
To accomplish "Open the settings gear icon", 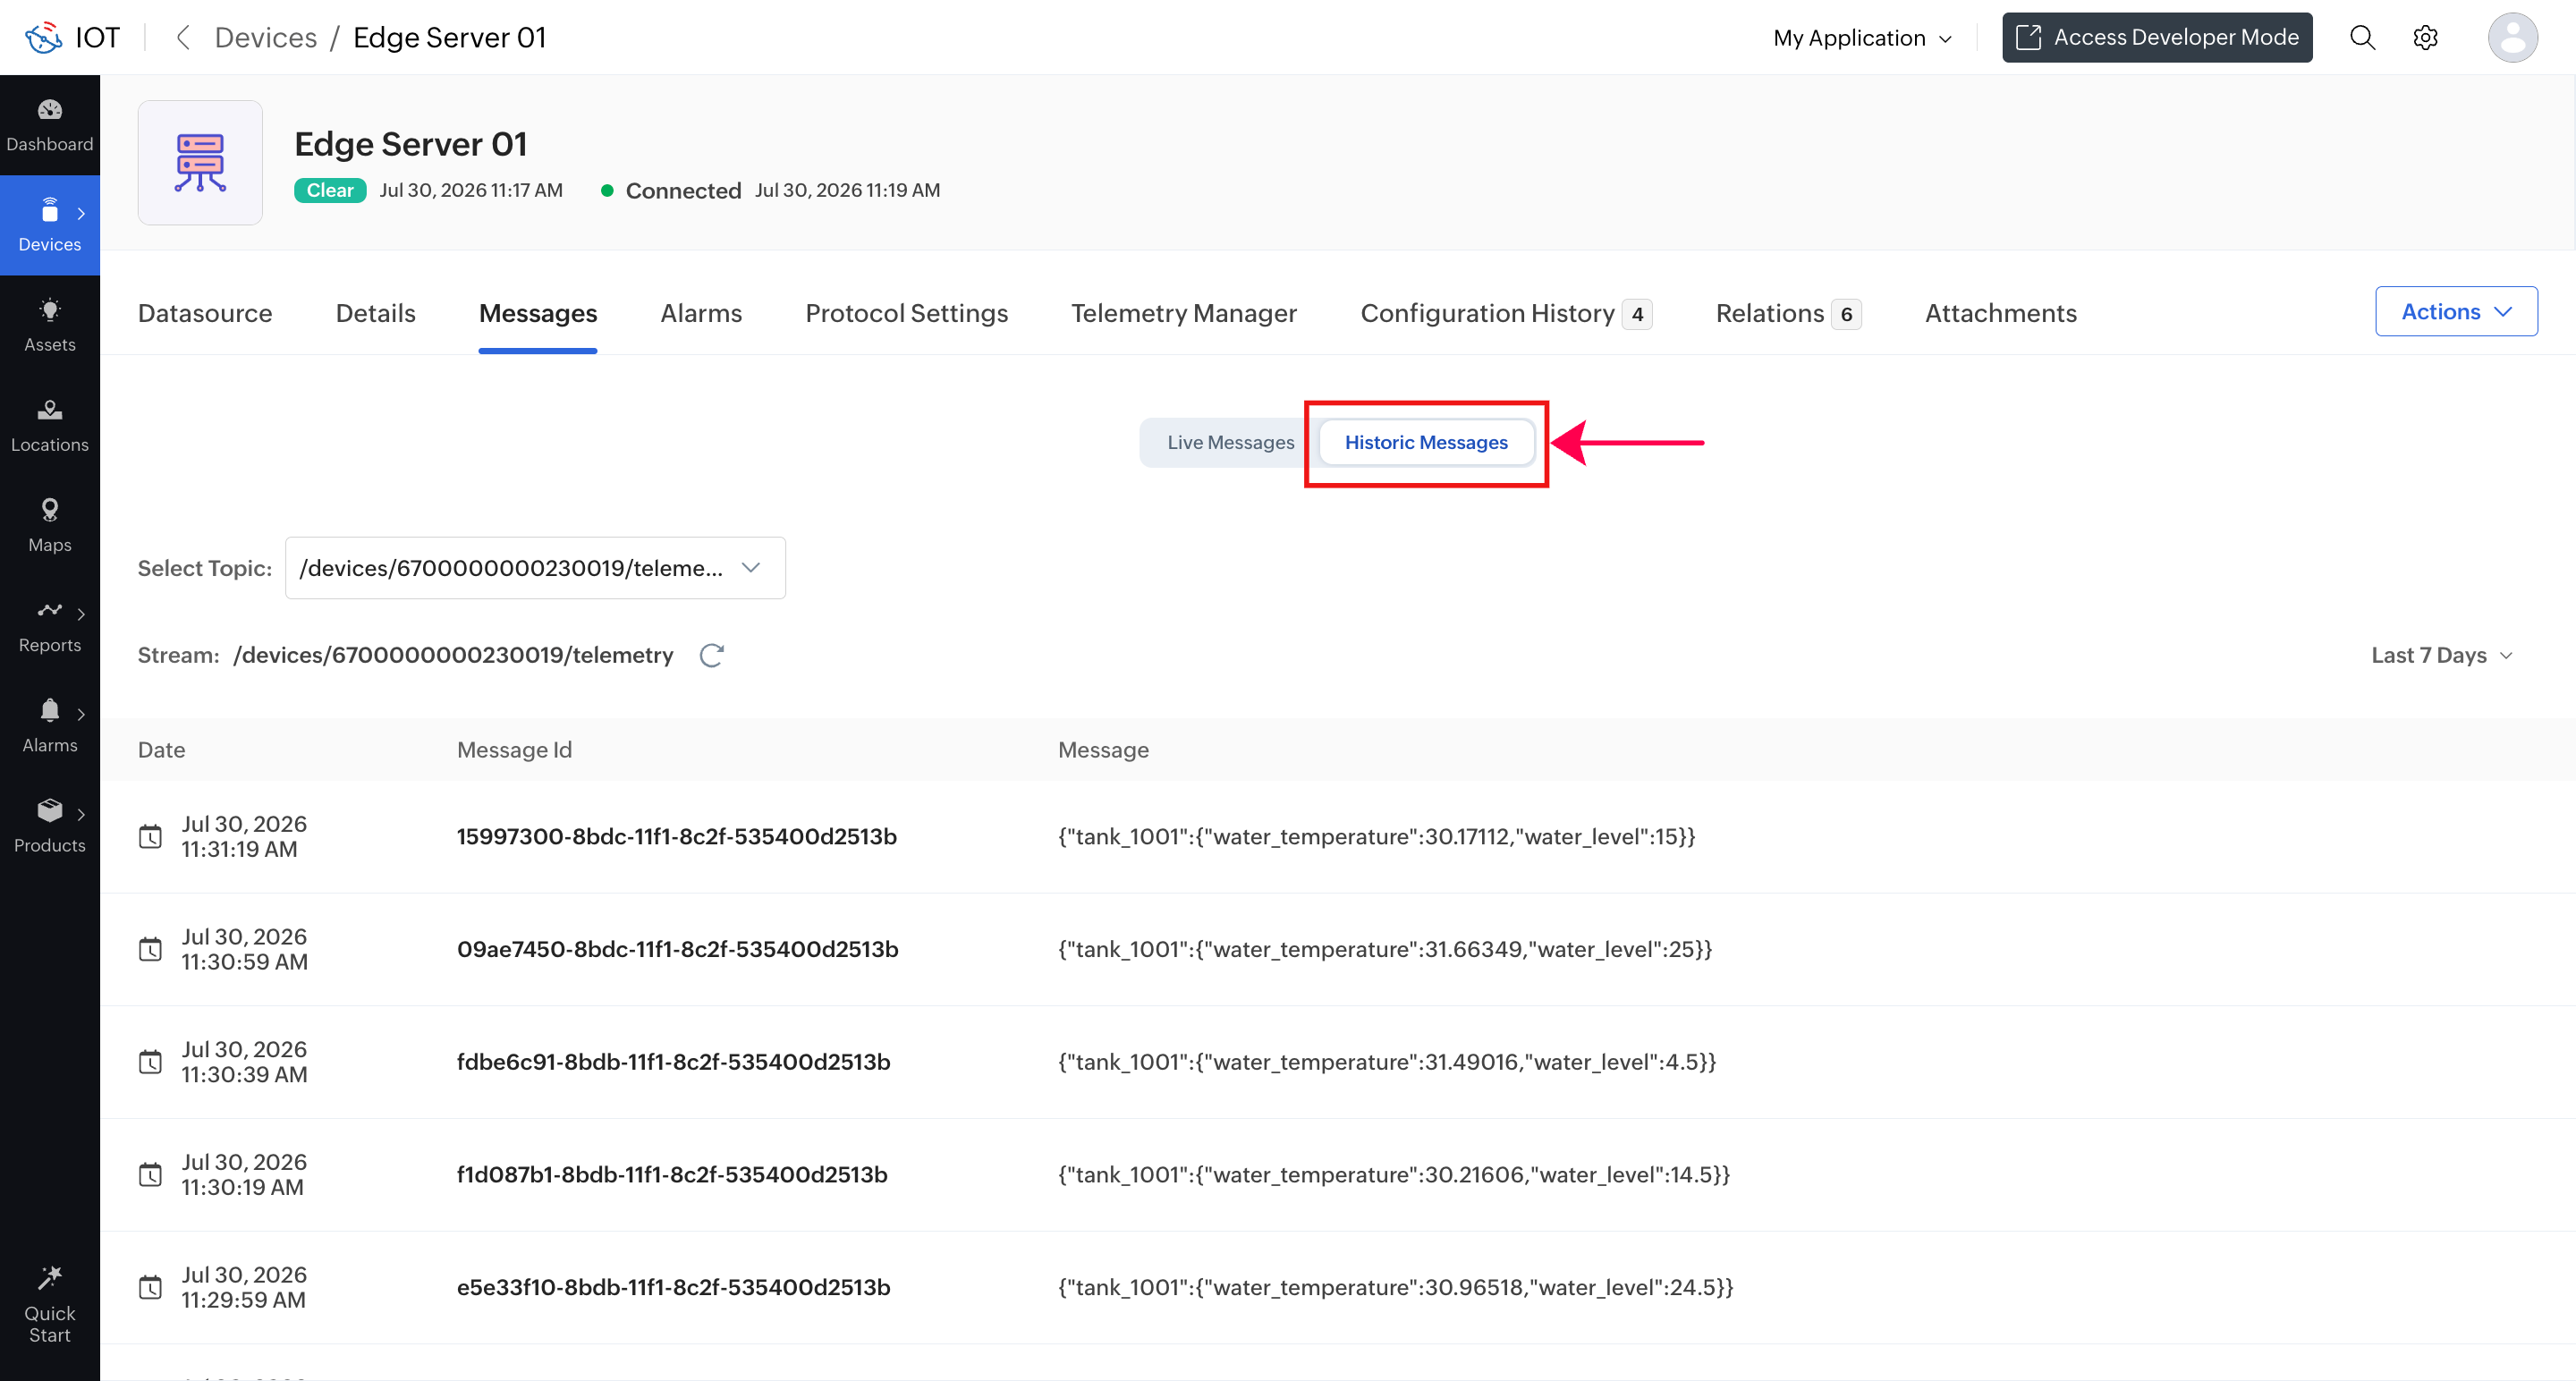I will tap(2425, 38).
